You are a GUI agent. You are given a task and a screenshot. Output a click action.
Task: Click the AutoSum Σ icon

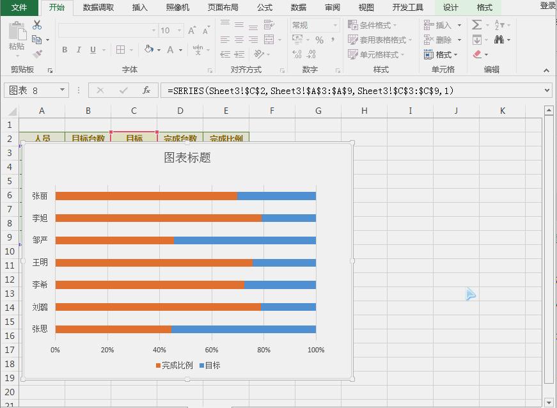(476, 24)
